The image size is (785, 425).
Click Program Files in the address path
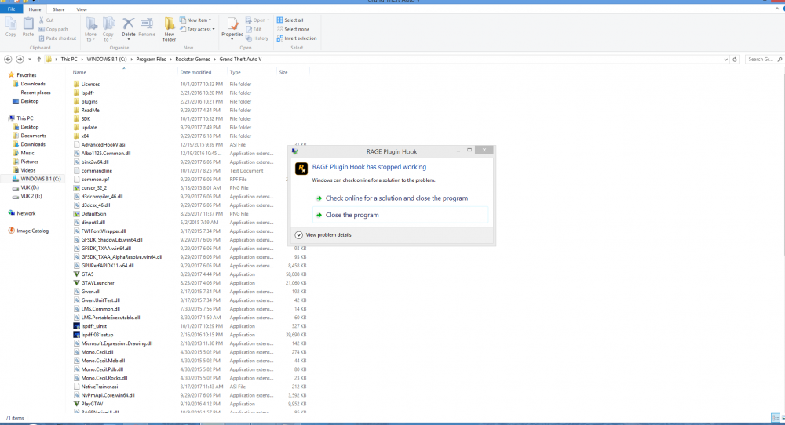click(x=151, y=59)
